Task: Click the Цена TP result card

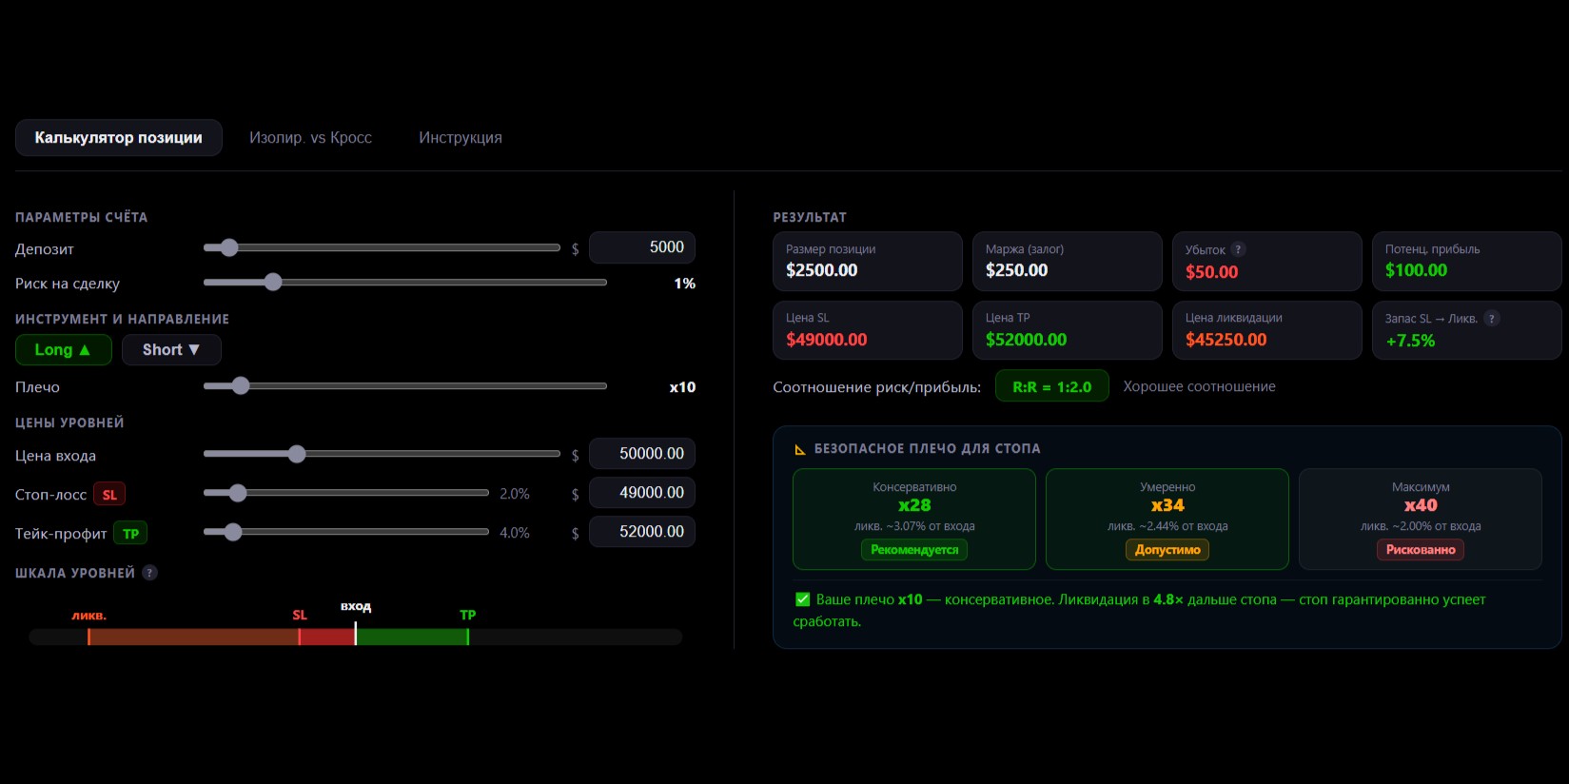Action: 1068,330
